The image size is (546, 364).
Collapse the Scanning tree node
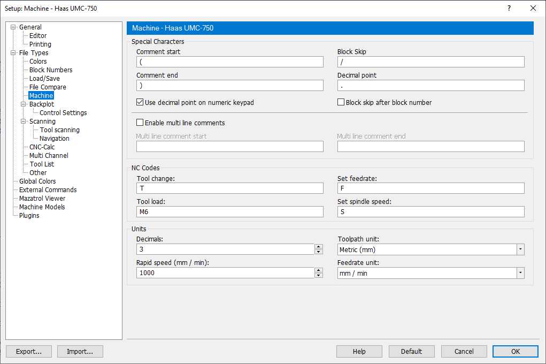24,122
